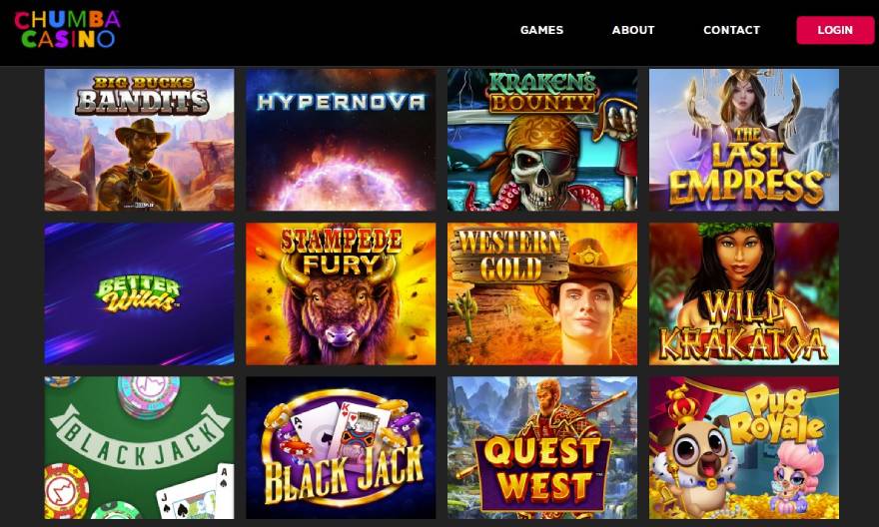Open the gold-lettered Black Jack game
879x527 pixels.
pyautogui.click(x=341, y=447)
